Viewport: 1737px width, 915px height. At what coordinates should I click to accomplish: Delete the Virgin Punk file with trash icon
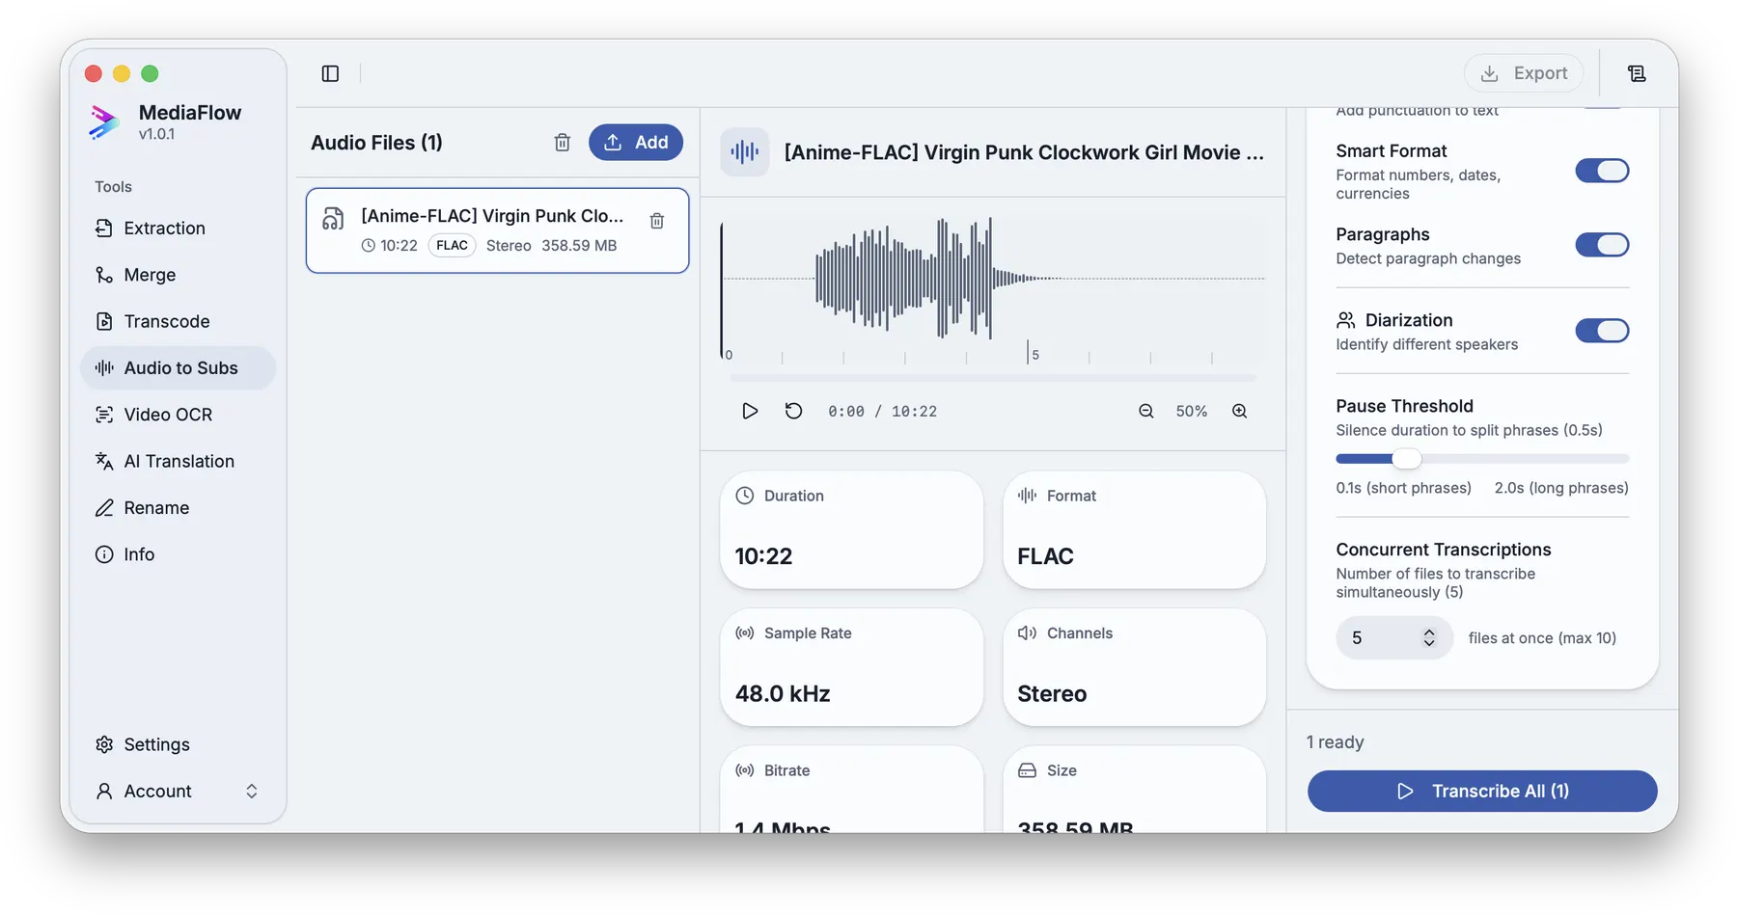pyautogui.click(x=657, y=221)
